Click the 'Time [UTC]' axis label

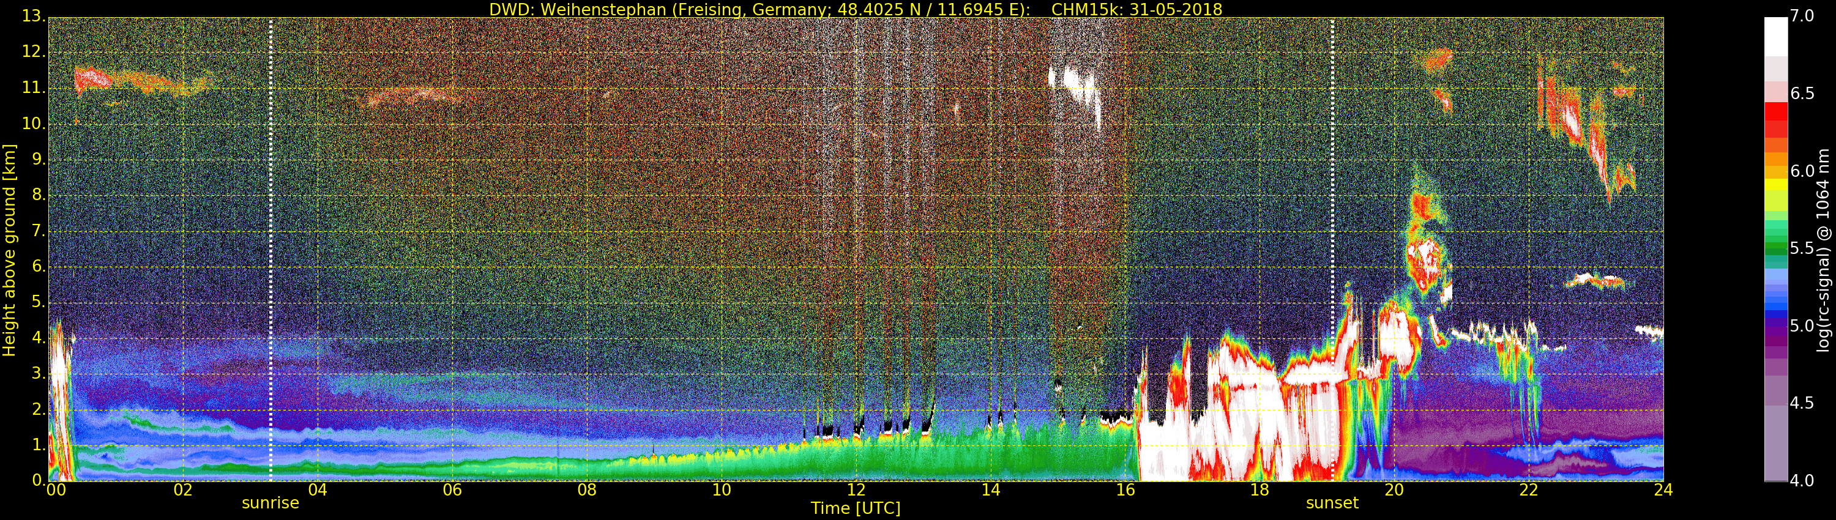(x=856, y=508)
